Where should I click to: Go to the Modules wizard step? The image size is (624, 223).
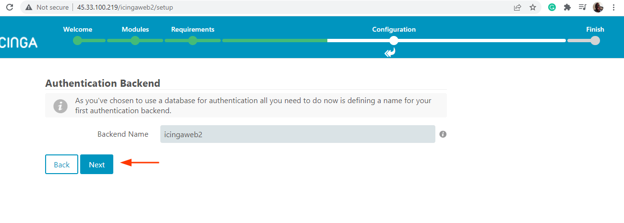pyautogui.click(x=135, y=41)
